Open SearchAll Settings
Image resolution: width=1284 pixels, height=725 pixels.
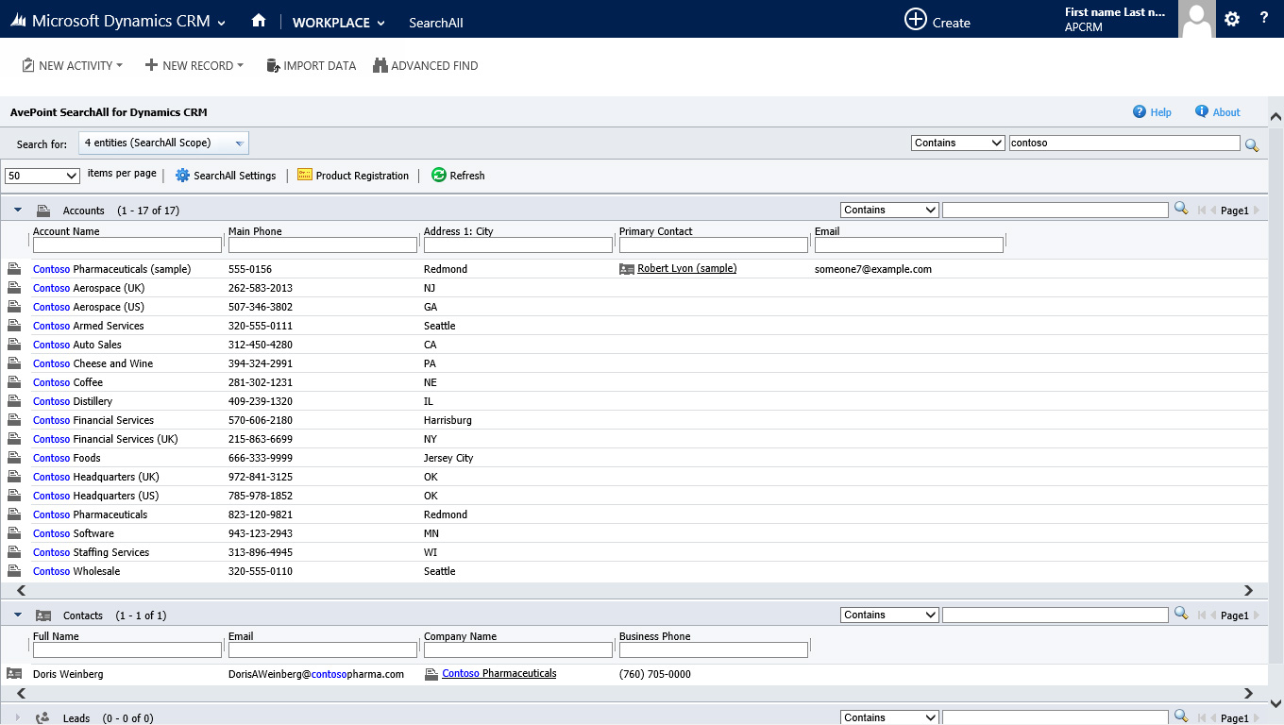pyautogui.click(x=226, y=176)
